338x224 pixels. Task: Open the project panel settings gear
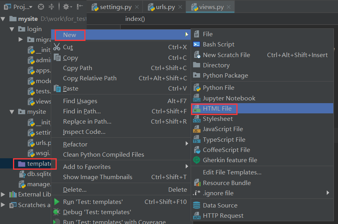pos(67,7)
